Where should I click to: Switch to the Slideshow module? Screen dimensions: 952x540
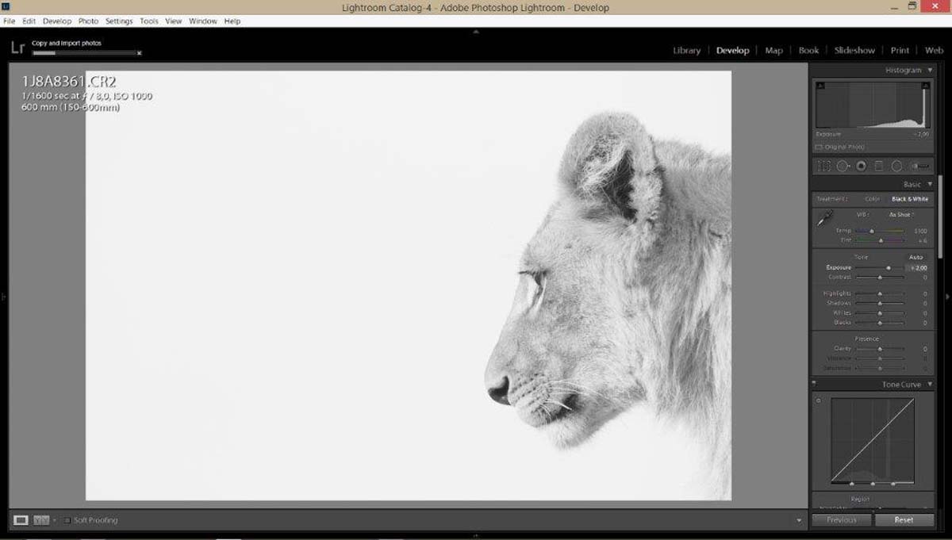point(854,50)
